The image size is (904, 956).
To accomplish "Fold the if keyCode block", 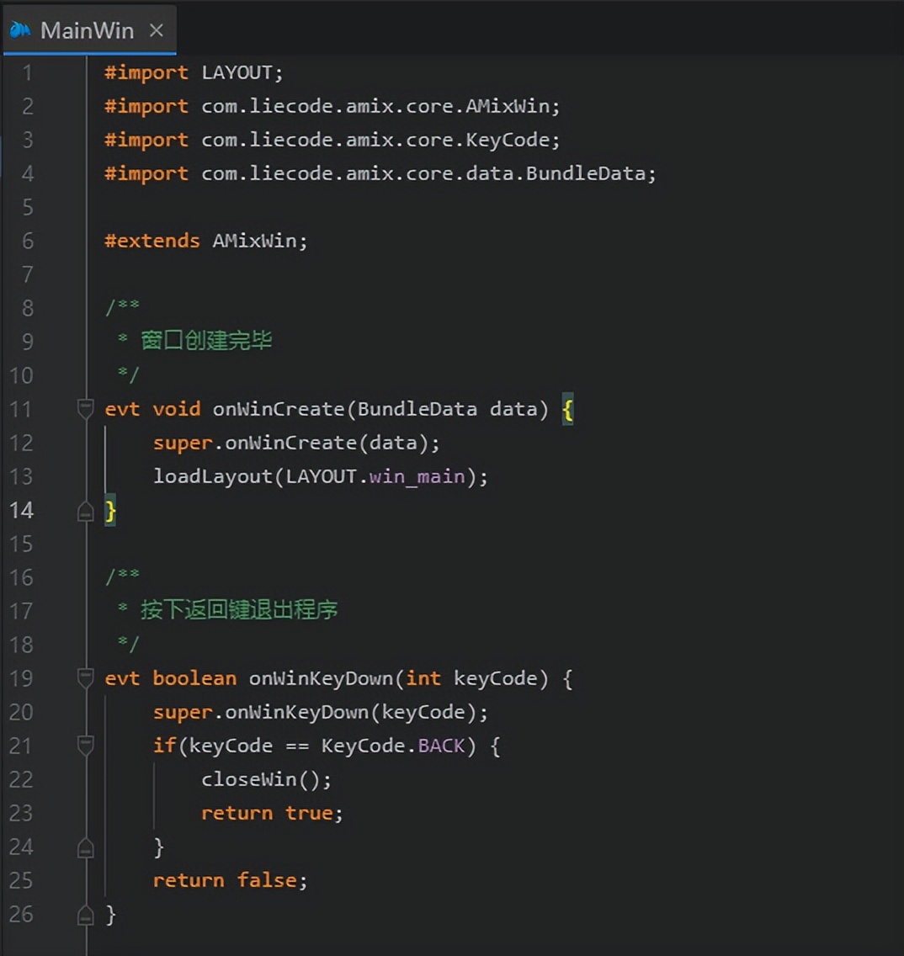I will click(85, 746).
